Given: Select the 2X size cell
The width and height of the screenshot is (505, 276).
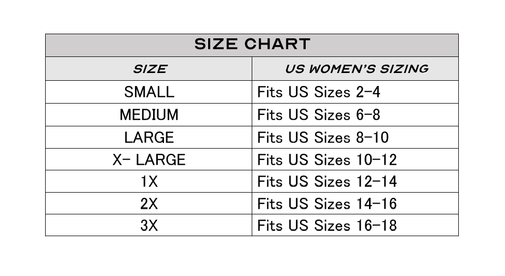Looking at the screenshot, I should [x=149, y=204].
